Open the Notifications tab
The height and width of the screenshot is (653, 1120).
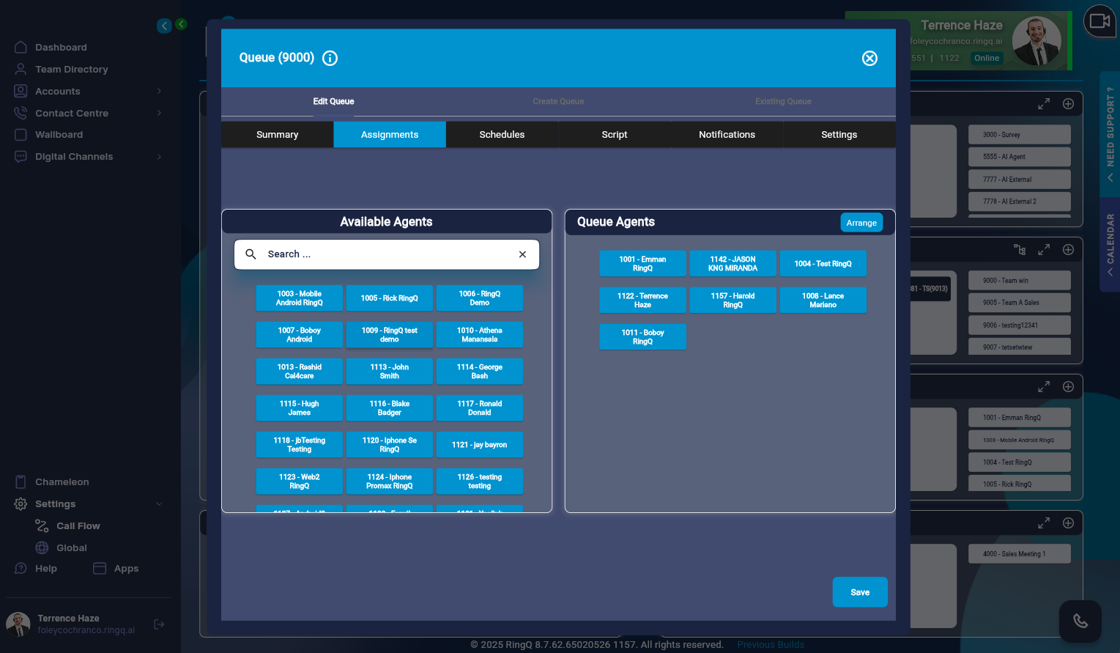[x=727, y=135]
